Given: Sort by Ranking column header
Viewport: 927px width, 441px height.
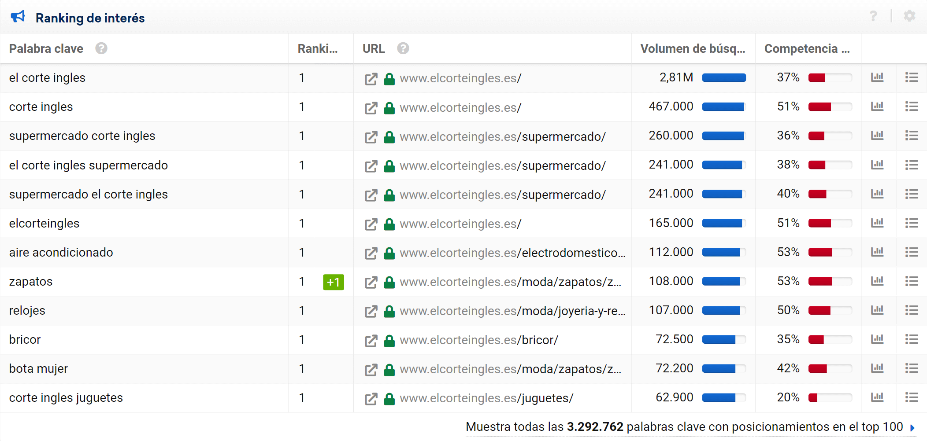Looking at the screenshot, I should point(317,48).
